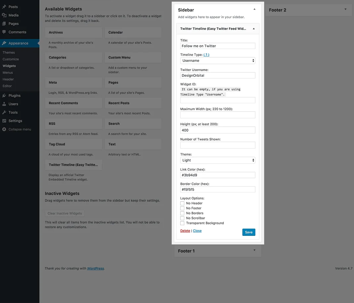This screenshot has width=354, height=303.
Task: Click the widget Title input field
Action: pyautogui.click(x=218, y=46)
